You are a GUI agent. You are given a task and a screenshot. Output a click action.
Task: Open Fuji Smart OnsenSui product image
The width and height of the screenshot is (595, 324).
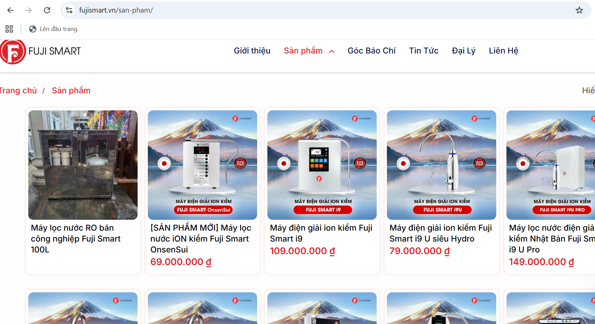coord(202,165)
